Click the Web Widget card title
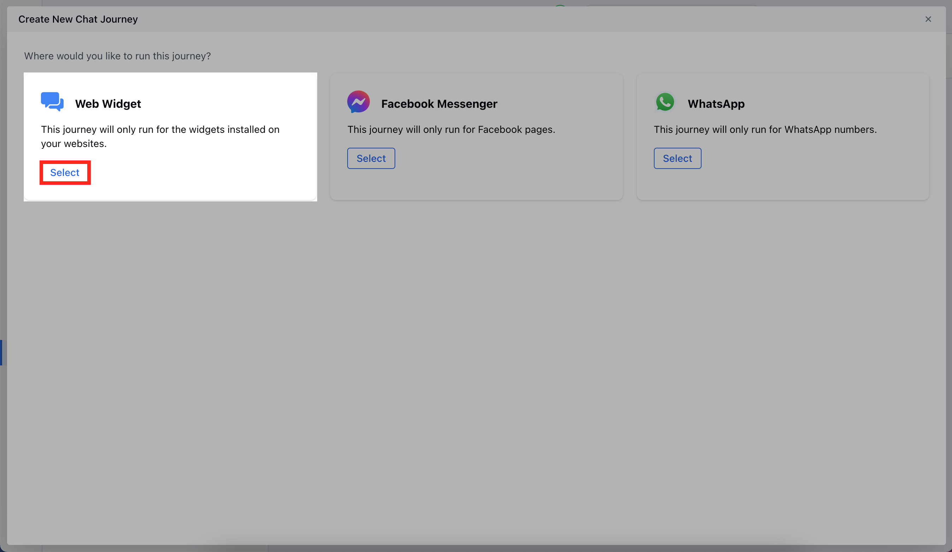 (108, 104)
